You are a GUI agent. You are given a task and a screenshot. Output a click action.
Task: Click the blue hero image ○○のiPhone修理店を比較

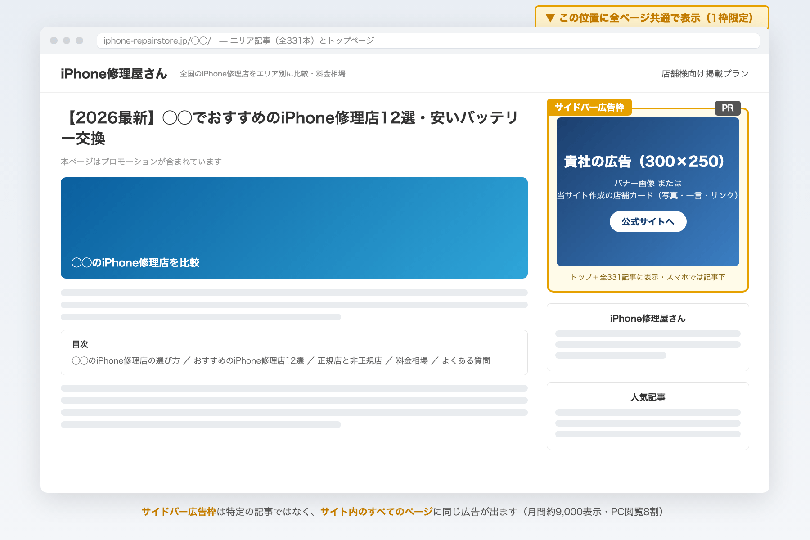(x=294, y=228)
